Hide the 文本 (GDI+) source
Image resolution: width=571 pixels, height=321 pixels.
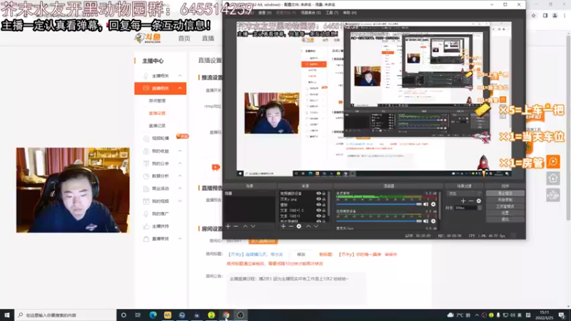(x=318, y=216)
